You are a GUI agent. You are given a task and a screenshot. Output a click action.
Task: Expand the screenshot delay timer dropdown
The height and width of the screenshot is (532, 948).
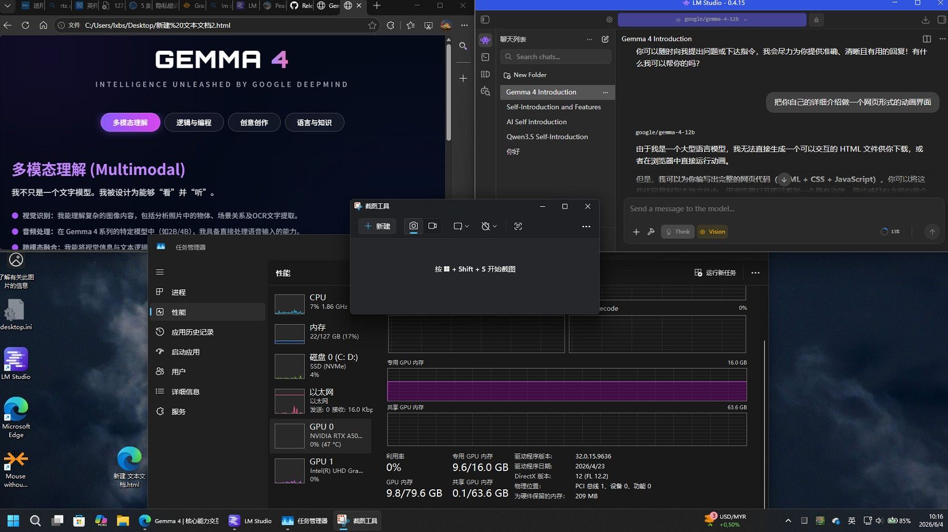tap(489, 226)
